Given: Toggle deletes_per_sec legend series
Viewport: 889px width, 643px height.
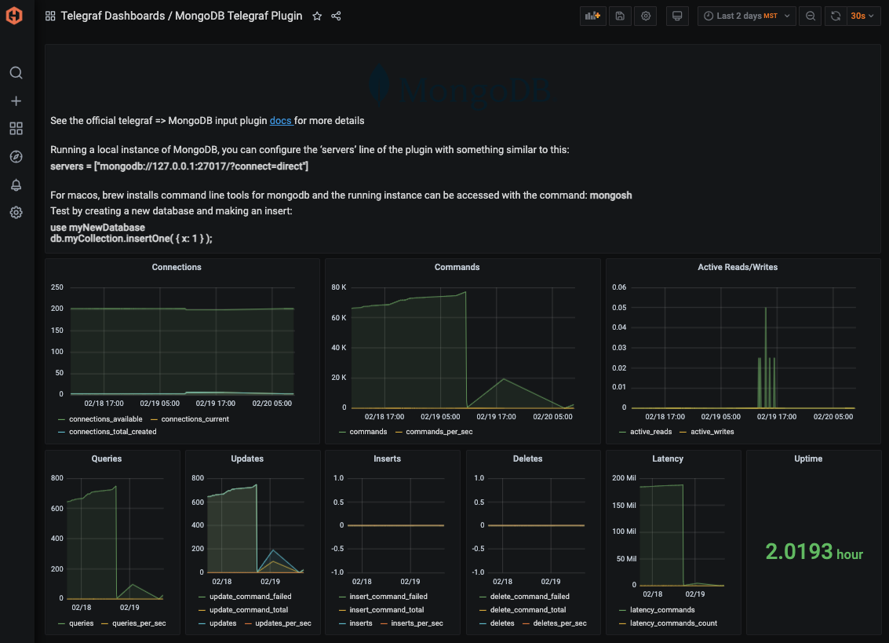Looking at the screenshot, I should (x=559, y=623).
